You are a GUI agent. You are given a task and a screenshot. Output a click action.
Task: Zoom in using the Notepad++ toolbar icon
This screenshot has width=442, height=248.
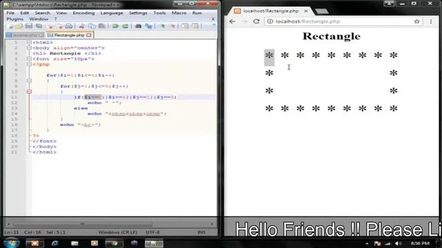[162, 26]
